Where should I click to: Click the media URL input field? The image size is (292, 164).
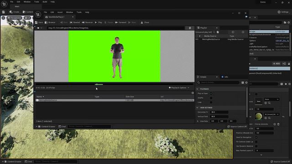pos(115,28)
